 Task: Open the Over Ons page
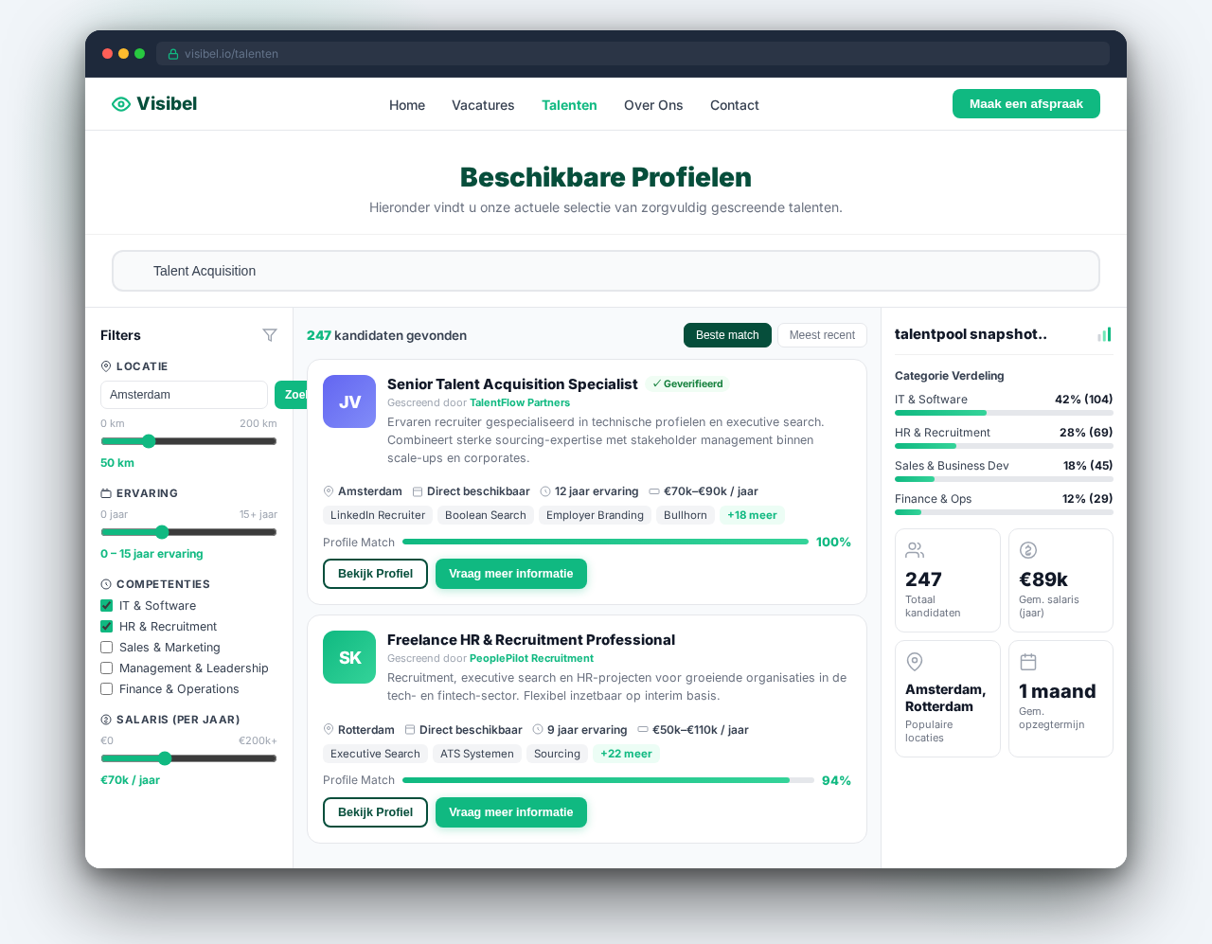653,105
